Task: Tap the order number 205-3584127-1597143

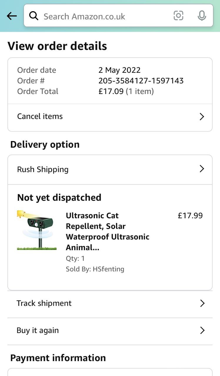Action: (x=141, y=81)
